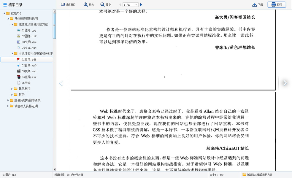This screenshot has width=292, height=178.
Task: Open the page number dropdown 1/12
Action: pos(131,5)
